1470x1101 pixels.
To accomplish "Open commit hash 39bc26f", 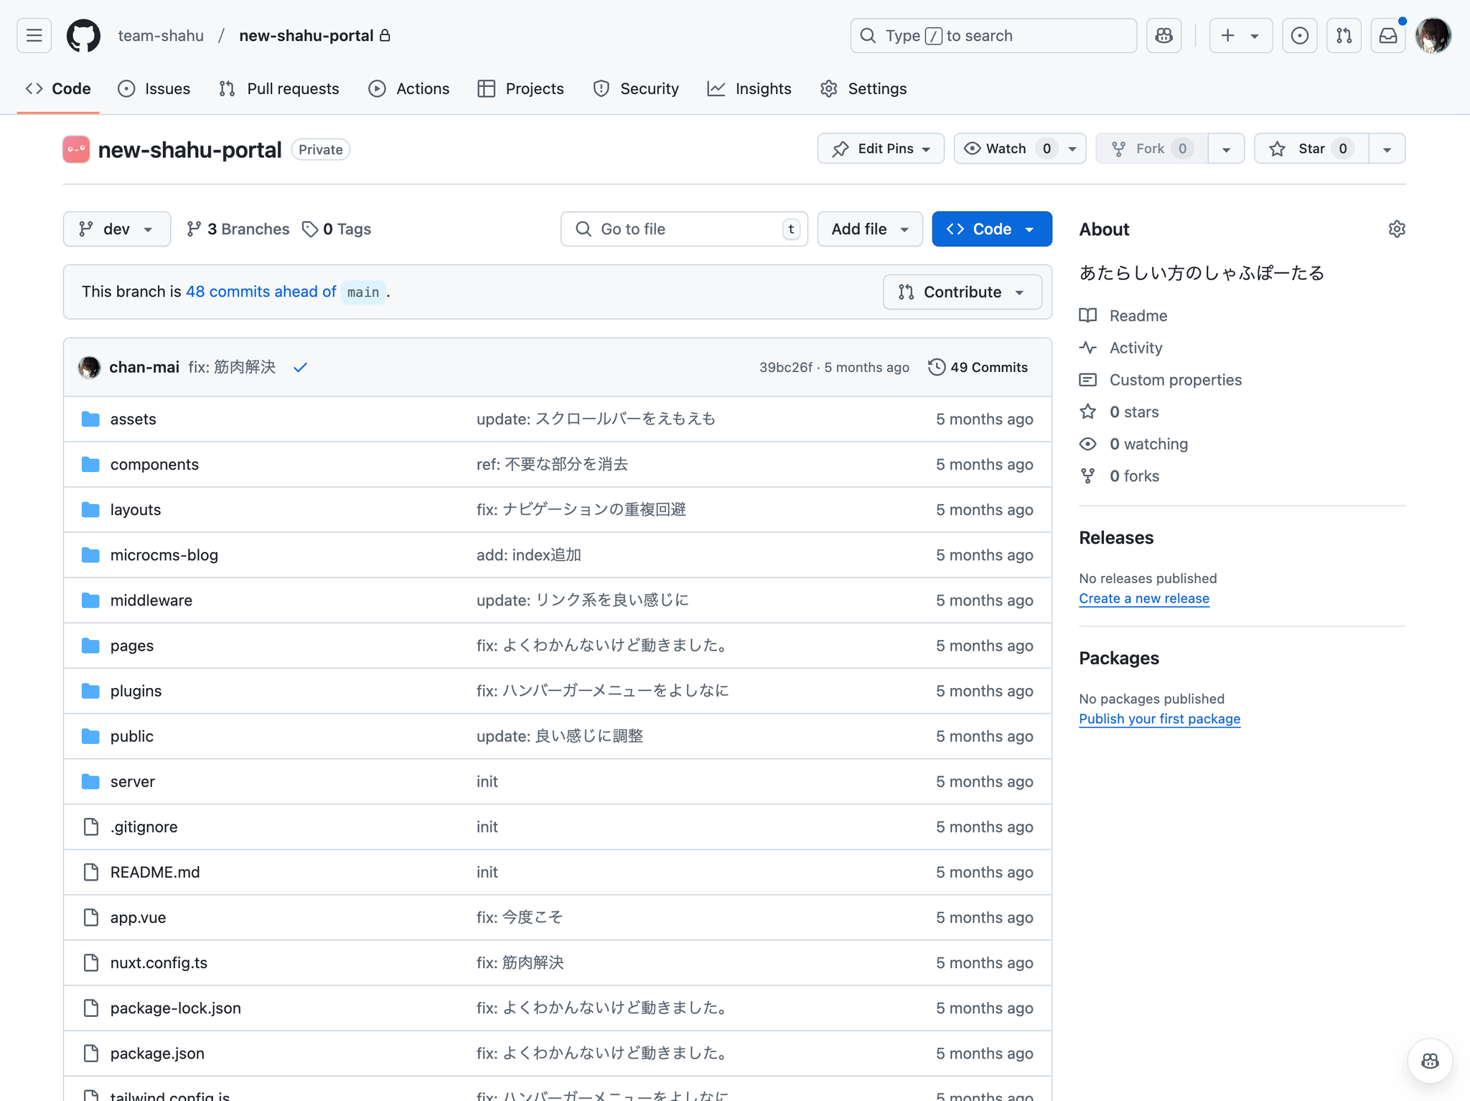I will point(785,367).
